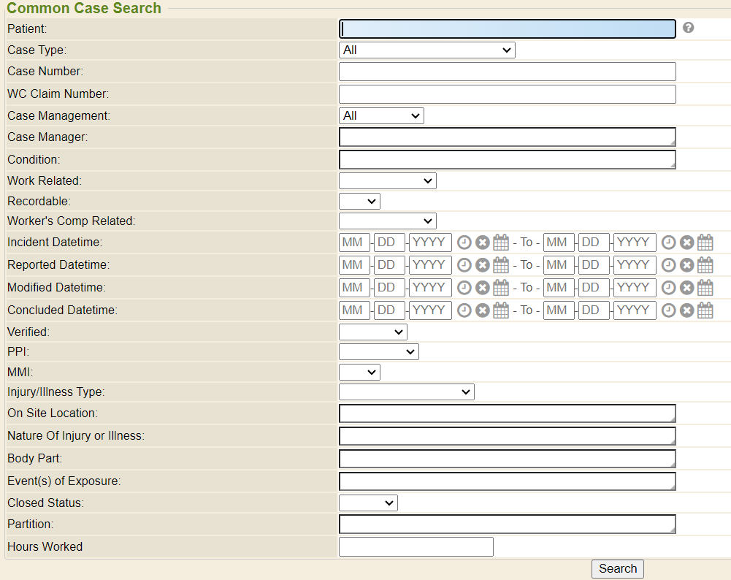Focus the WC Claim Number field

click(x=507, y=94)
